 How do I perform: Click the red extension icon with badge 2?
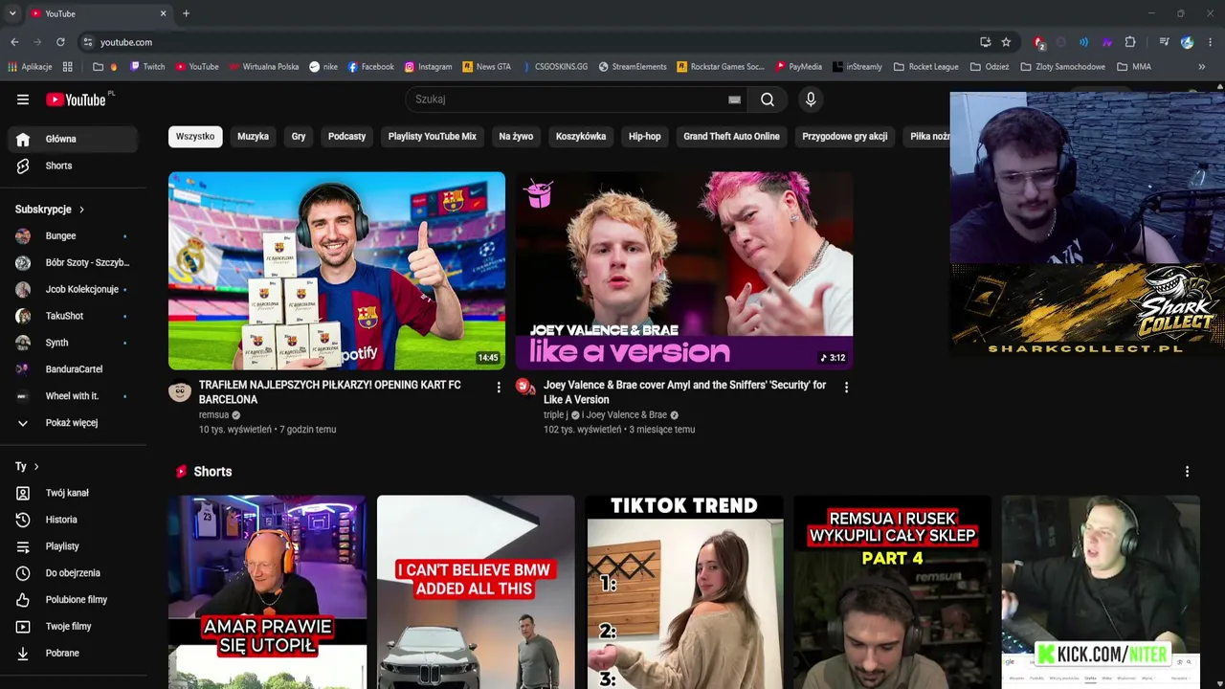(x=1039, y=42)
